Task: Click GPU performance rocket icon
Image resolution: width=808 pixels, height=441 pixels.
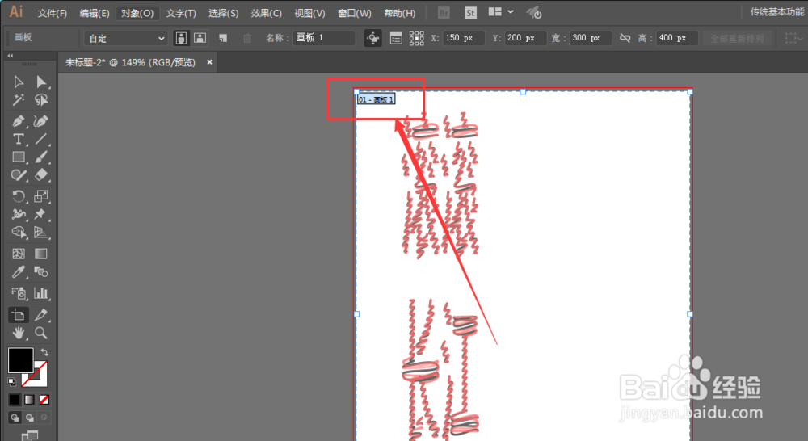Action: (534, 12)
